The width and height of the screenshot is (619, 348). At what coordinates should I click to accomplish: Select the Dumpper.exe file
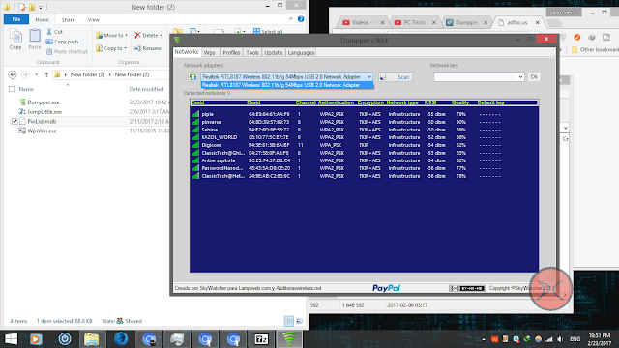(43, 102)
